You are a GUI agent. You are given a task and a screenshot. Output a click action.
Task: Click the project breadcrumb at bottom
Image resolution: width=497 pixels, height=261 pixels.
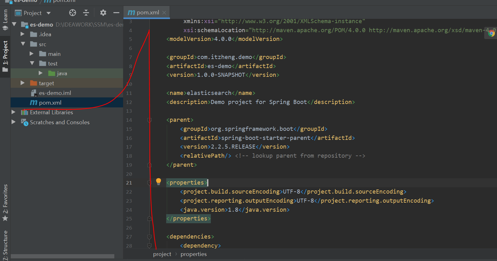pos(162,254)
